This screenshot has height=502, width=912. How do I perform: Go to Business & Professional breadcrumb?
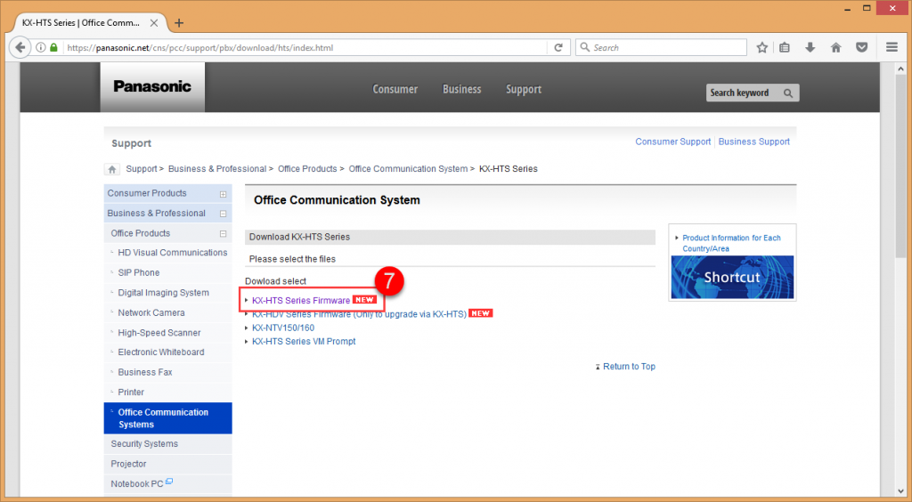pyautogui.click(x=217, y=169)
